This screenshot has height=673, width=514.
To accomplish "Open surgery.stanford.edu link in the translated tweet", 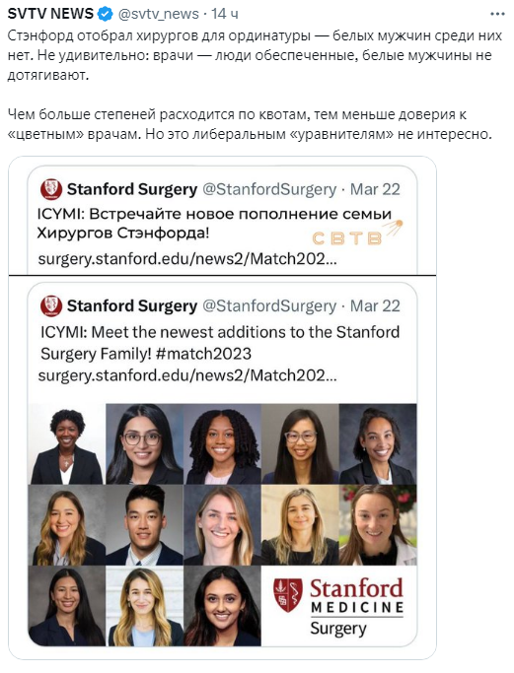I will pos(187,259).
